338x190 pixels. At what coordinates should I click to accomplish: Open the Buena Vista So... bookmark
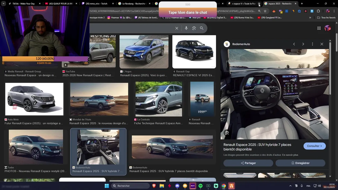pos(242,18)
